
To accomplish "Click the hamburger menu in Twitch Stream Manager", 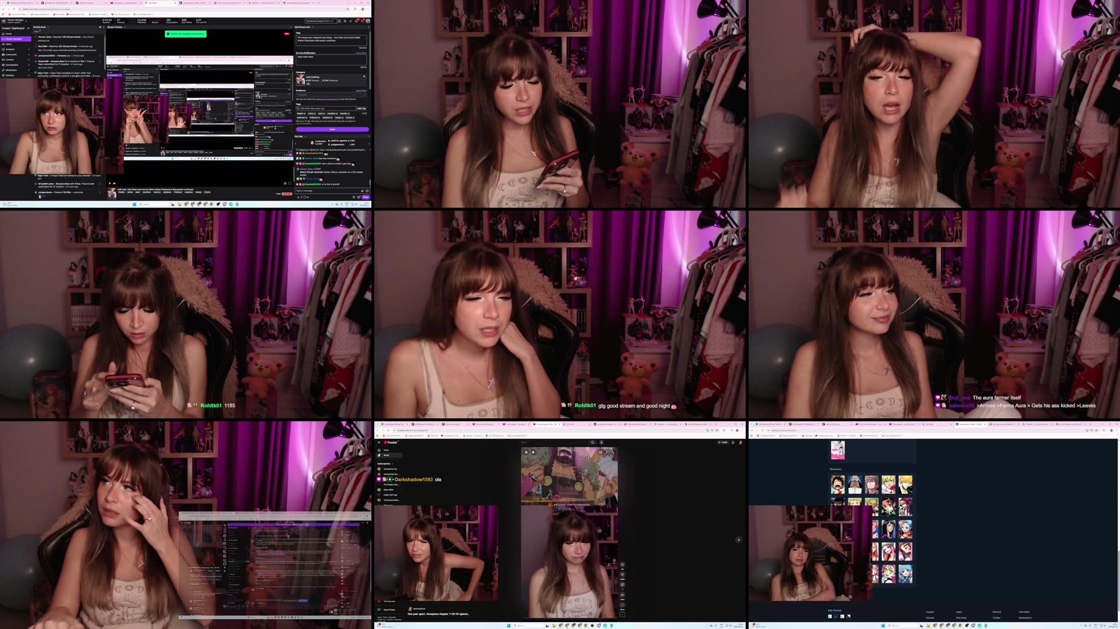I will (3, 21).
